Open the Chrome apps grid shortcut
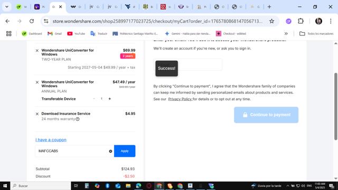Image resolution: width=338 pixels, height=190 pixels. [x=8, y=34]
